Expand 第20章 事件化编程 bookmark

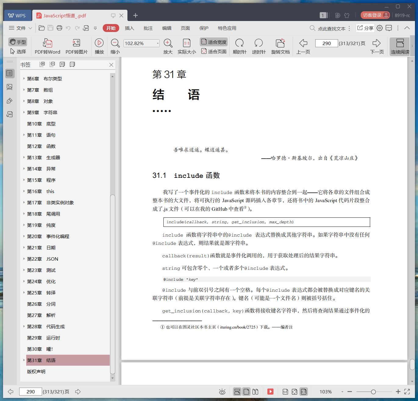(x=24, y=236)
